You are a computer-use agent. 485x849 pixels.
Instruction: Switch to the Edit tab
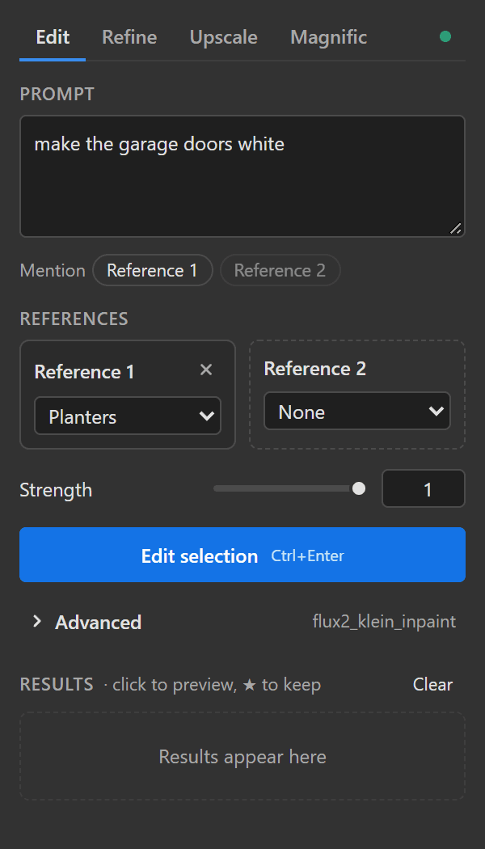(53, 37)
